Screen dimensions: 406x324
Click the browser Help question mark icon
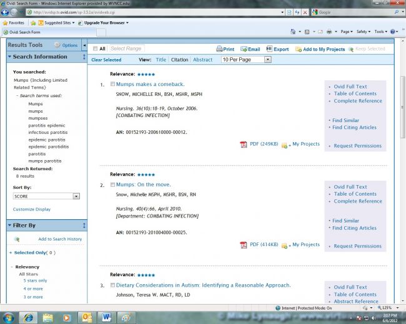tap(392, 32)
